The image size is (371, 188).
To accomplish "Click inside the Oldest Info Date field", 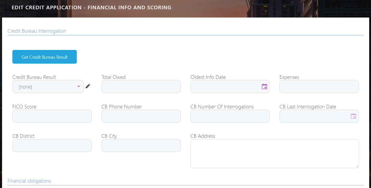I will click(x=224, y=87).
